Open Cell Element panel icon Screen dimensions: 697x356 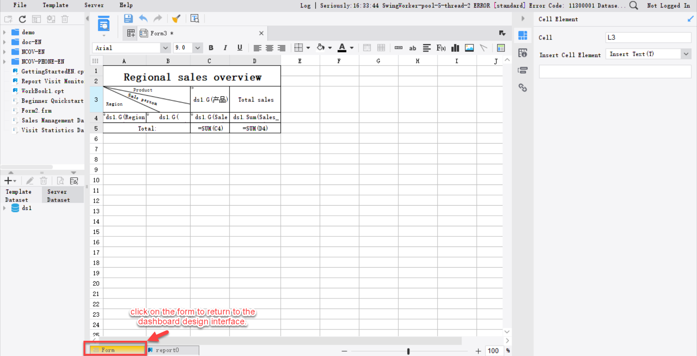523,35
